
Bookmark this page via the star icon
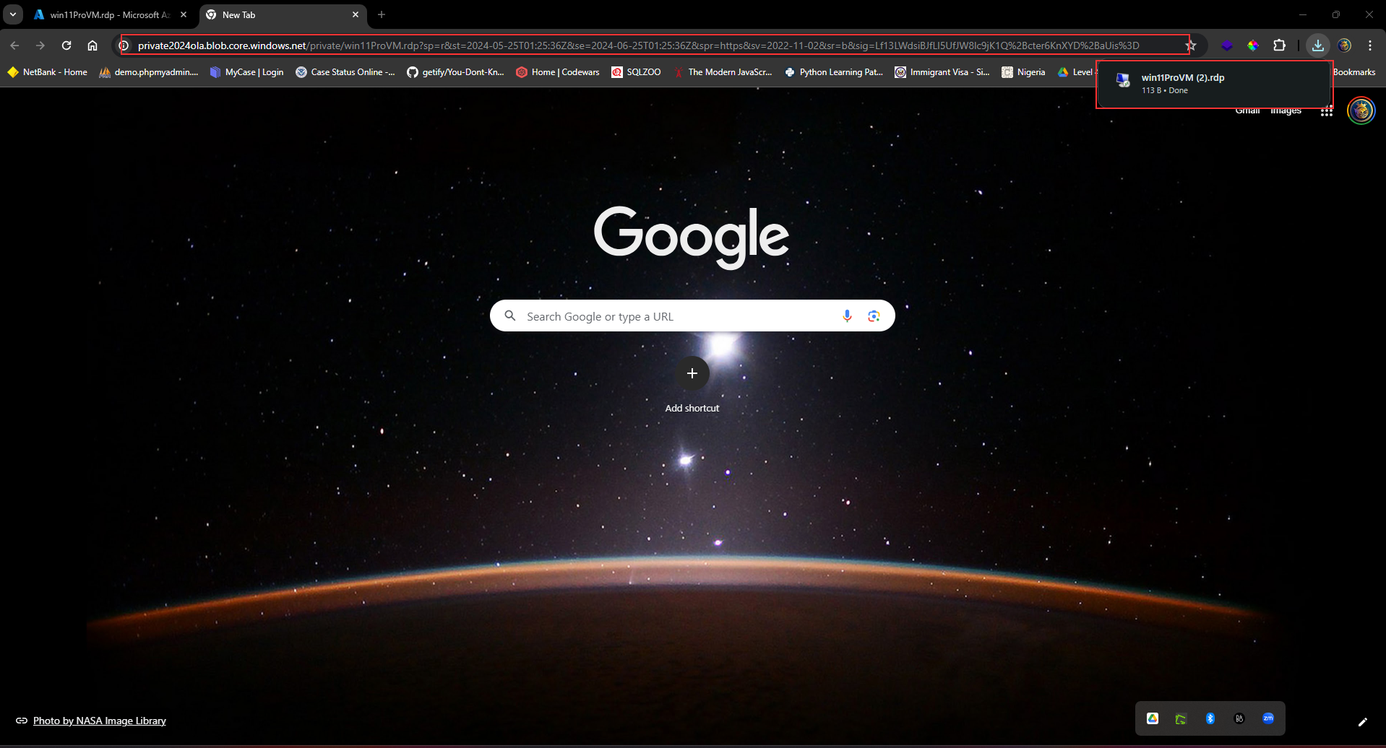1192,45
